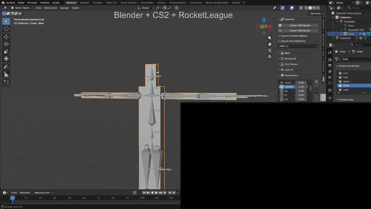Click the pan view hand icon
The width and height of the screenshot is (371, 209).
click(x=270, y=44)
